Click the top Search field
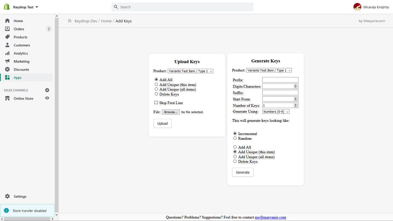This screenshot has width=393, height=221. click(x=182, y=7)
